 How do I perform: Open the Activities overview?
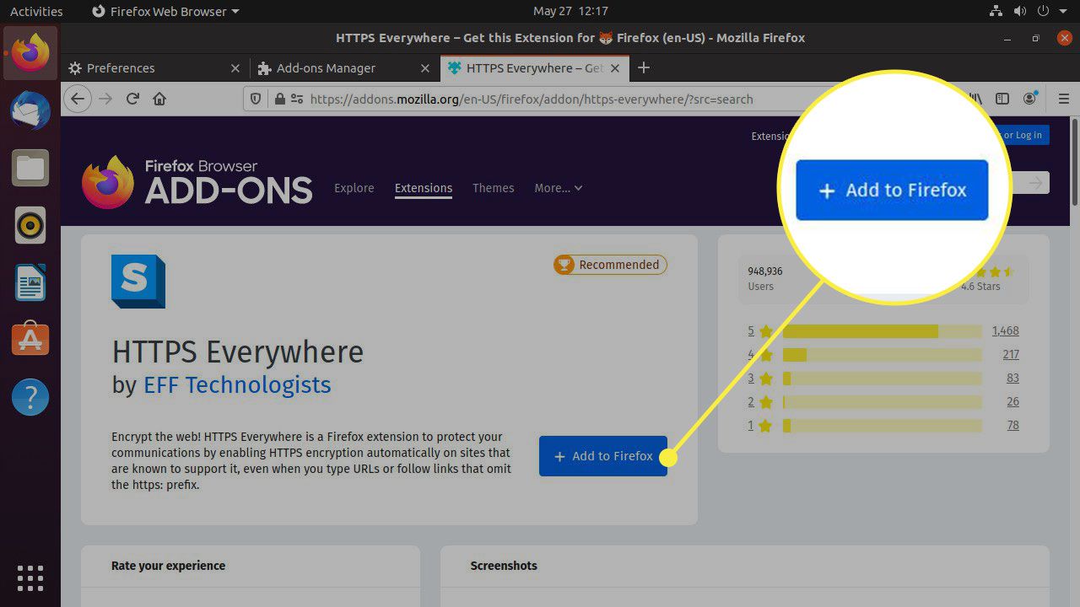pos(36,11)
